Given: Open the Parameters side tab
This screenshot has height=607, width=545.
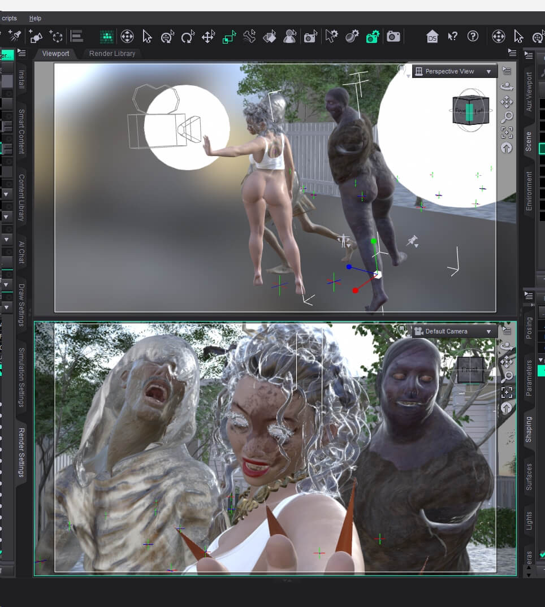Looking at the screenshot, I should point(529,378).
